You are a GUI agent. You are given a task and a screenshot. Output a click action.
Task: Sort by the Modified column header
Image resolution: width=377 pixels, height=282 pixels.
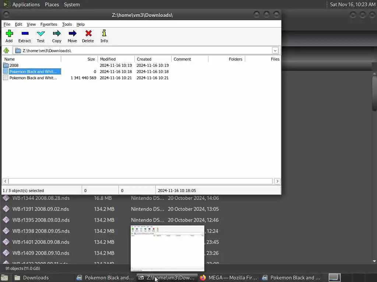(116, 59)
